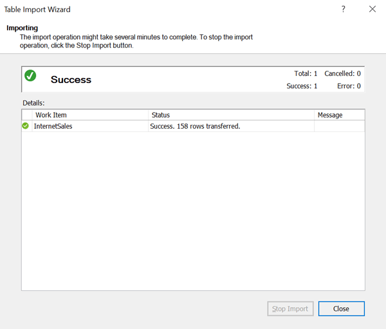This screenshot has width=386, height=329.
Task: Click the Table Import Wizard title text
Action: 37,10
